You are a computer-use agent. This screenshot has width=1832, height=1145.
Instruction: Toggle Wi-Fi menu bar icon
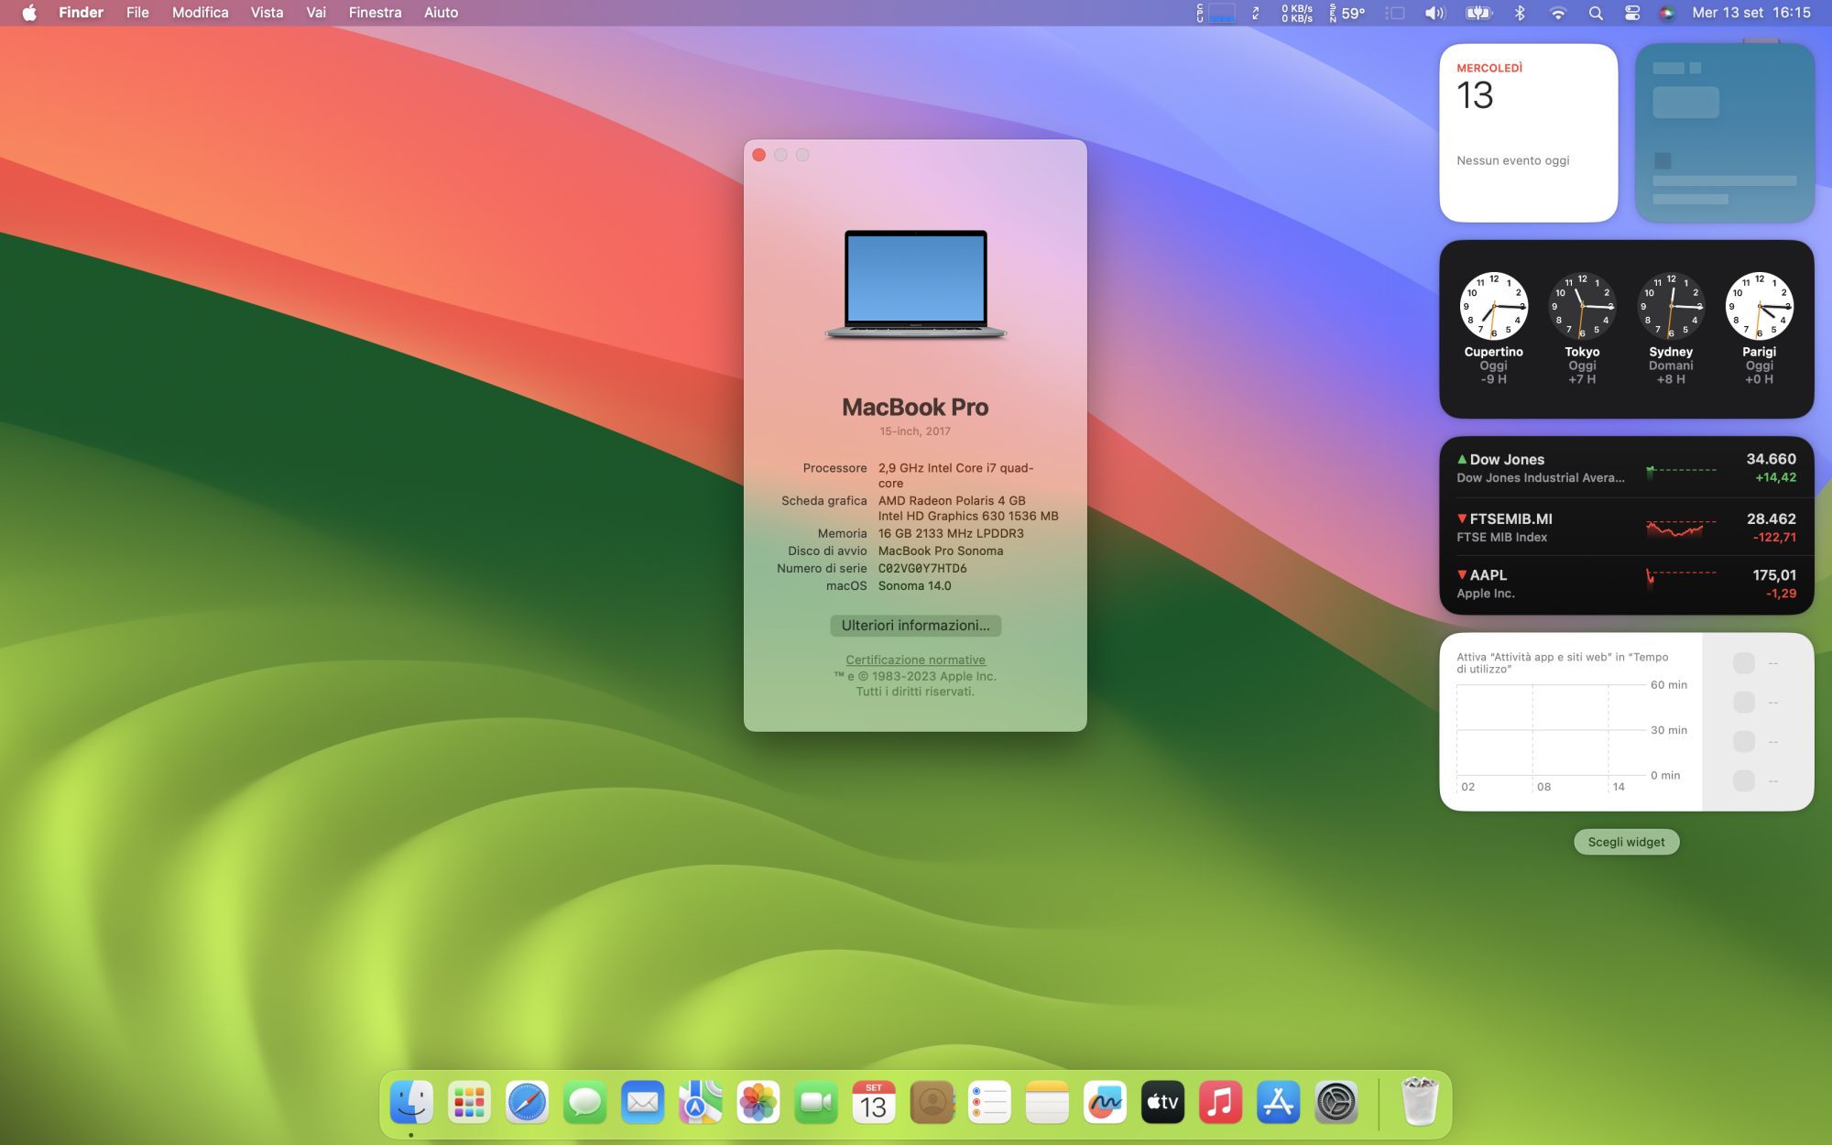click(1557, 13)
